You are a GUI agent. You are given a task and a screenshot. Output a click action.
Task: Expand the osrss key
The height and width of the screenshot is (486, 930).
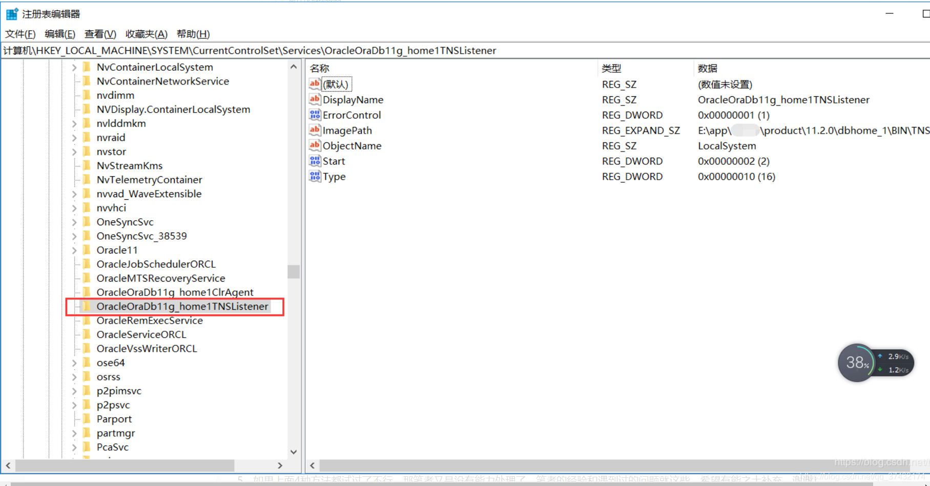point(74,377)
